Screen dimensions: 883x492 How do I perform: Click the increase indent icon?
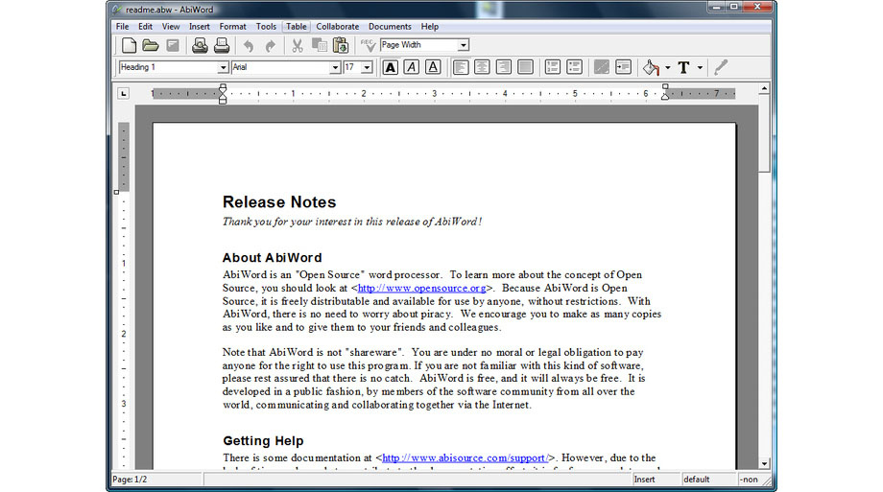[623, 67]
